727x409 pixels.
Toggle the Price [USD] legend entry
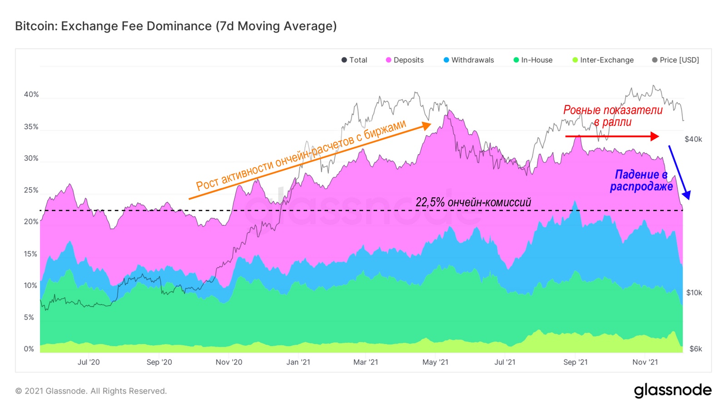pos(675,60)
